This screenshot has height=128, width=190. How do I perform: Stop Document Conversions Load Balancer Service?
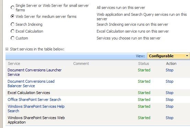pos(169,81)
